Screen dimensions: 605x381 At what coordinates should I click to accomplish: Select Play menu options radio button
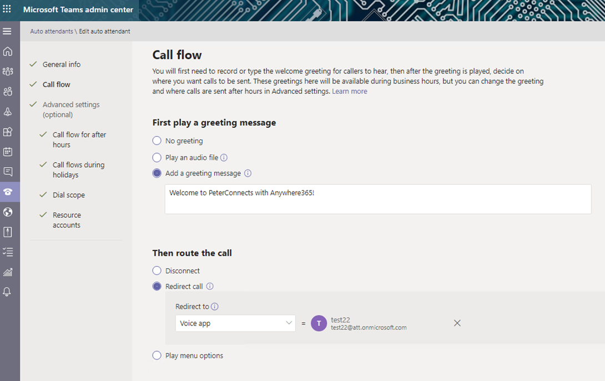tap(157, 355)
